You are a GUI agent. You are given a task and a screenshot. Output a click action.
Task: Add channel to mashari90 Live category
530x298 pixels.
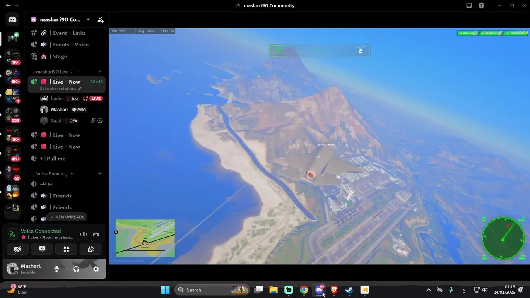[x=100, y=72]
